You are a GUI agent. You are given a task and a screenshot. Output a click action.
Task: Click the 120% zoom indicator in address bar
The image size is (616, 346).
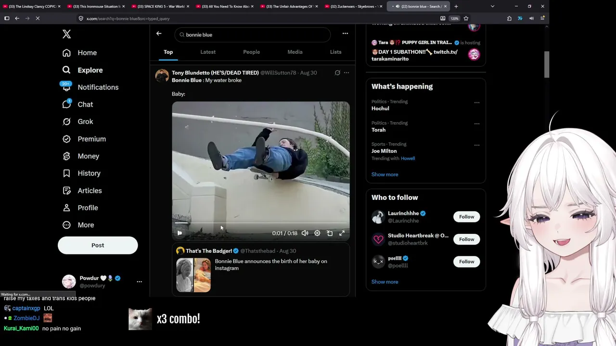pyautogui.click(x=454, y=18)
